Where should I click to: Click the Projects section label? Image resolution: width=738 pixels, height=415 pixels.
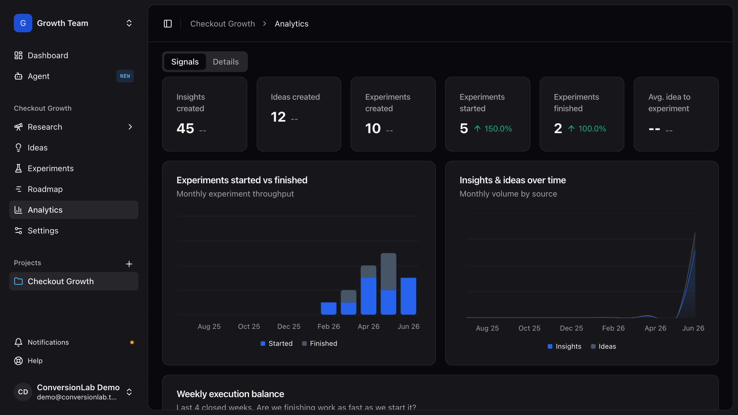coord(27,263)
